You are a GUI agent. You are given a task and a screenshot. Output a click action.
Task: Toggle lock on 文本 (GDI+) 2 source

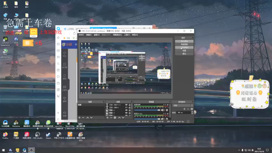(130, 105)
